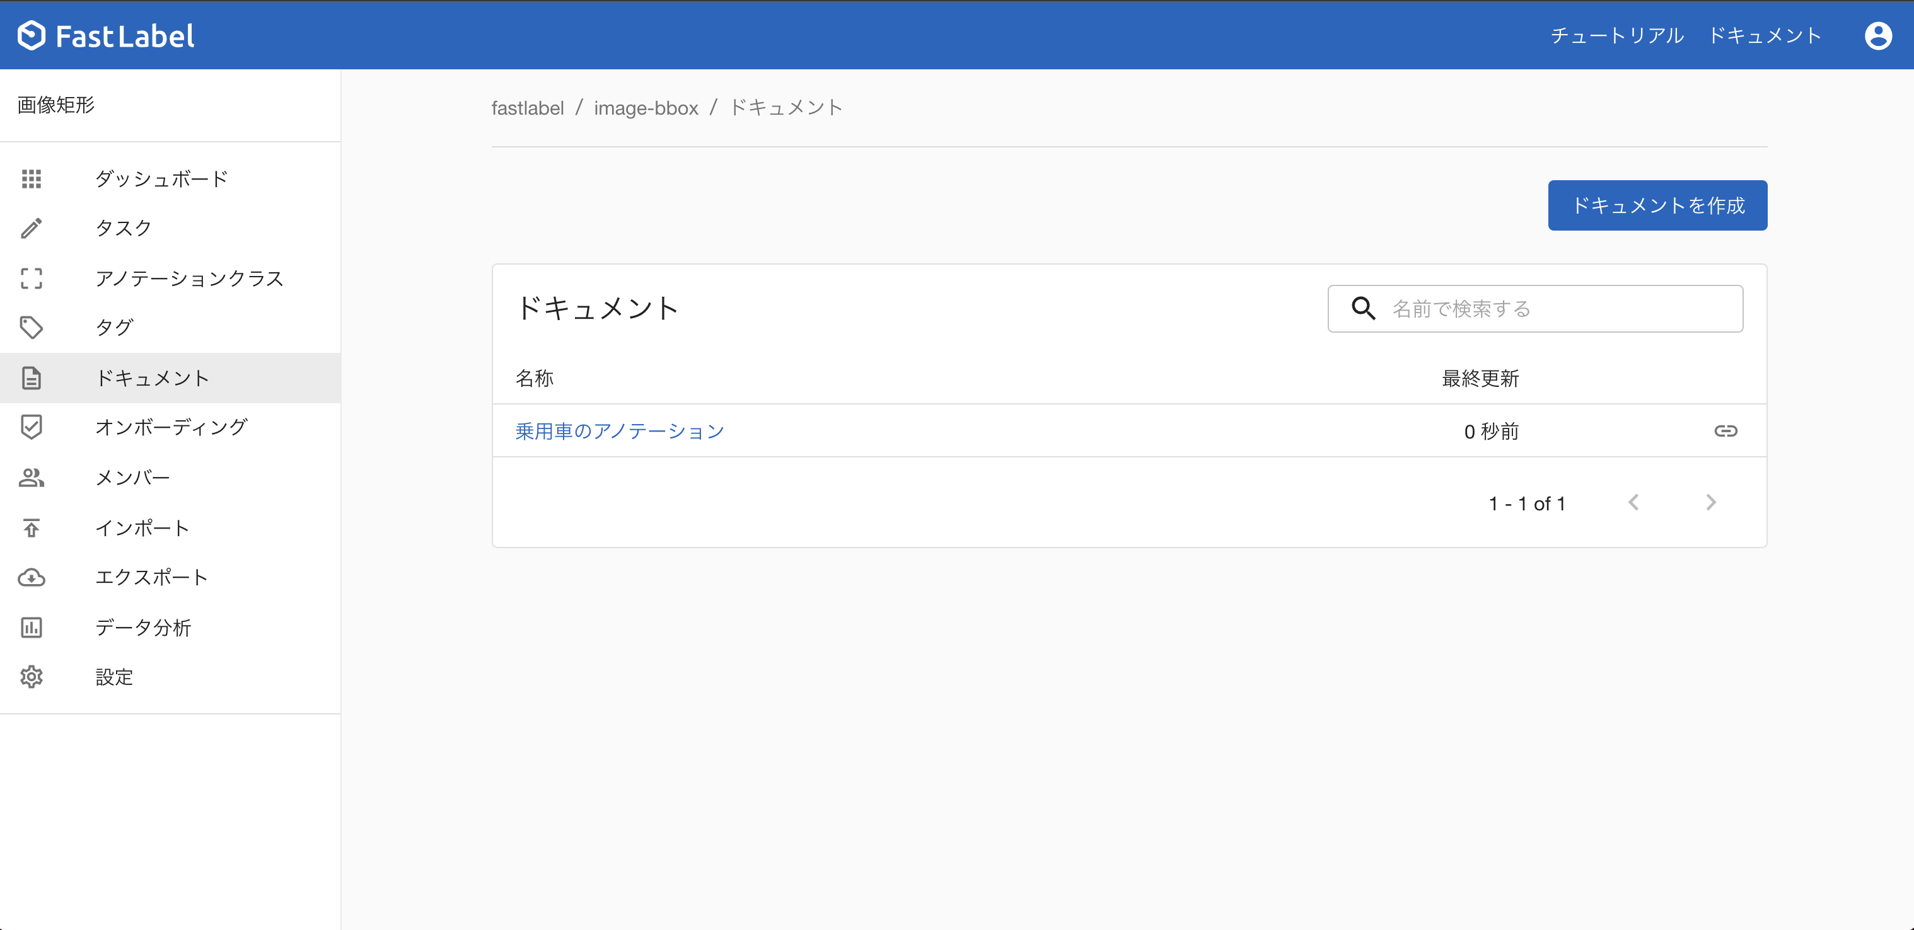The height and width of the screenshot is (930, 1914).
Task: Click the search magnifier icon
Action: click(1363, 308)
